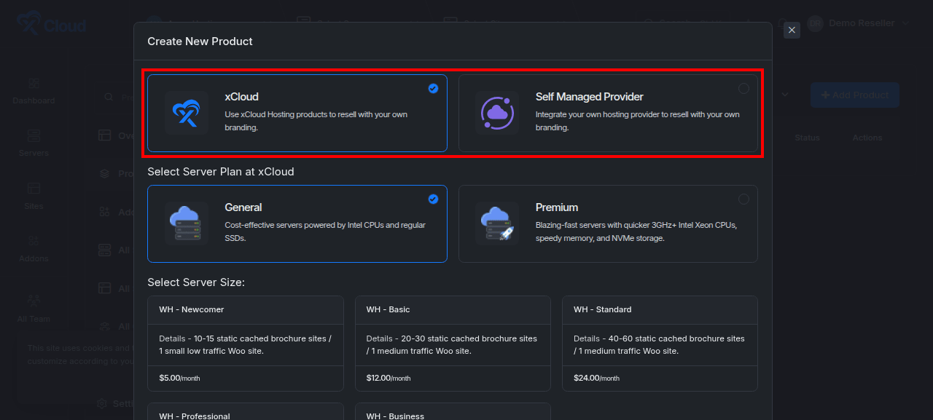Select the xCloud provider radio indicator

pyautogui.click(x=433, y=88)
